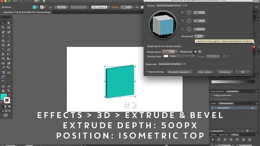
Task: Switch to the Kenmerken tab
Action: (233, 91)
